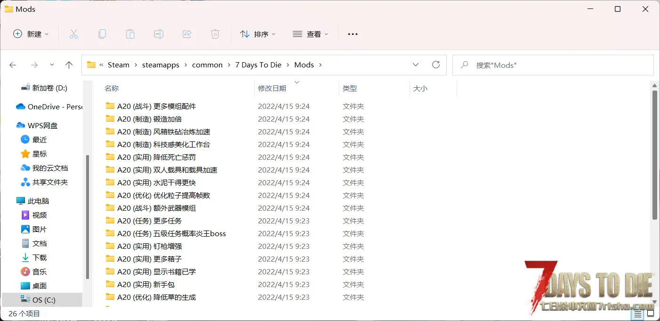The image size is (660, 321).
Task: Click the Rename icon in toolbar
Action: 159,34
